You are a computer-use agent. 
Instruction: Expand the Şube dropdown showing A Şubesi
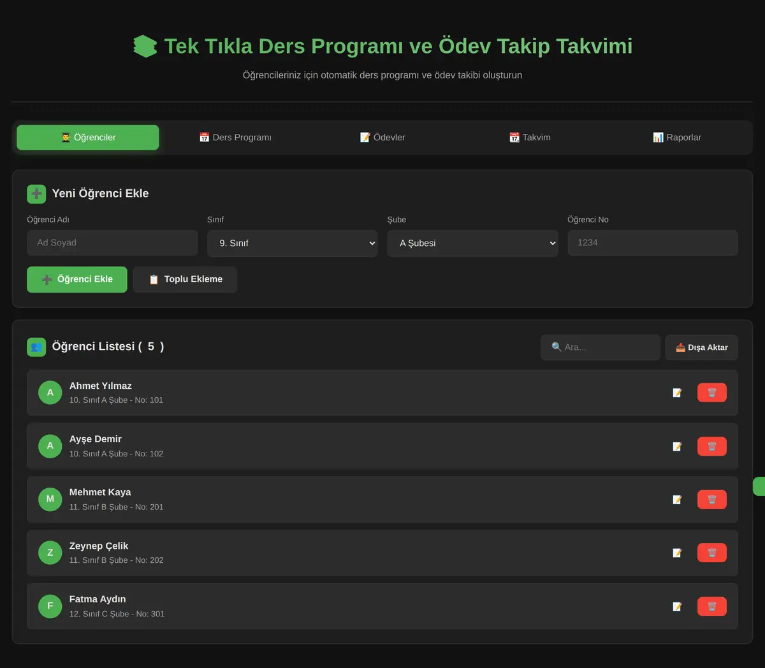tap(472, 243)
